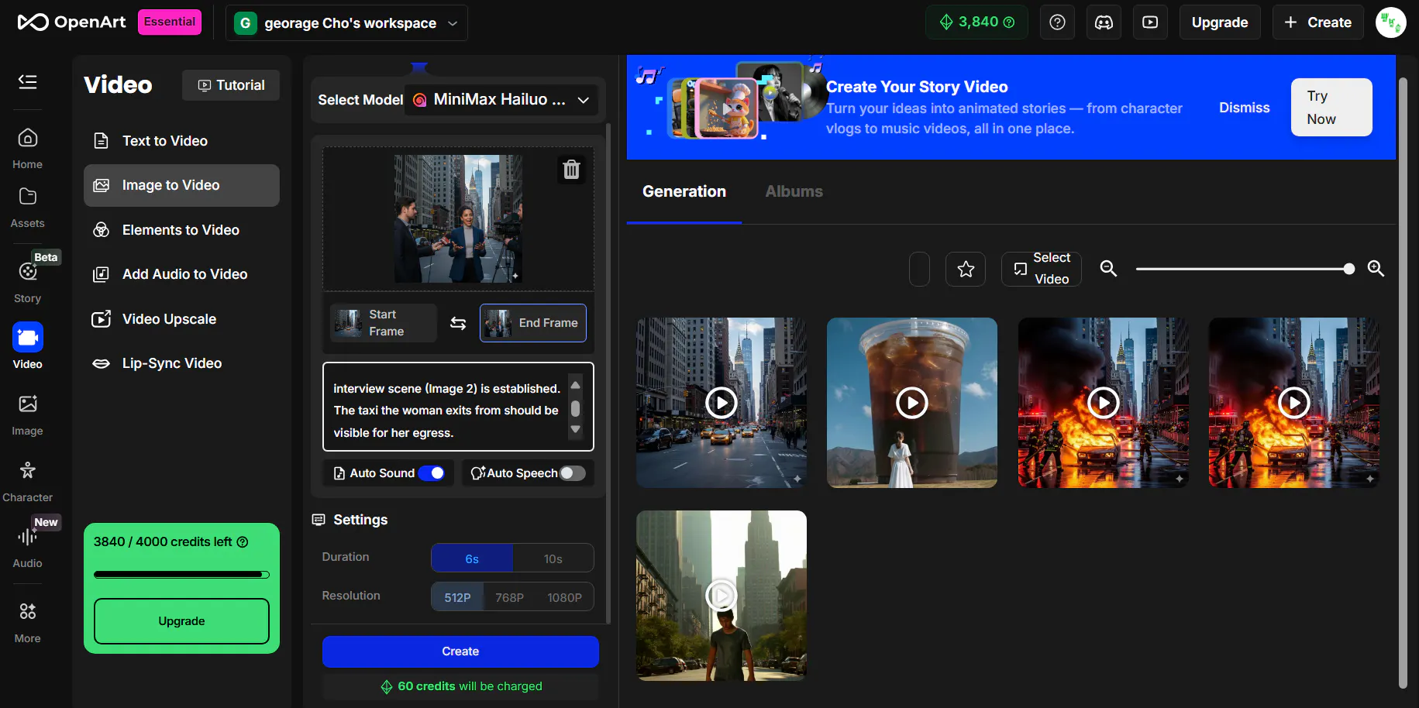Switch to the Albums tab
The width and height of the screenshot is (1419, 708).
(794, 191)
